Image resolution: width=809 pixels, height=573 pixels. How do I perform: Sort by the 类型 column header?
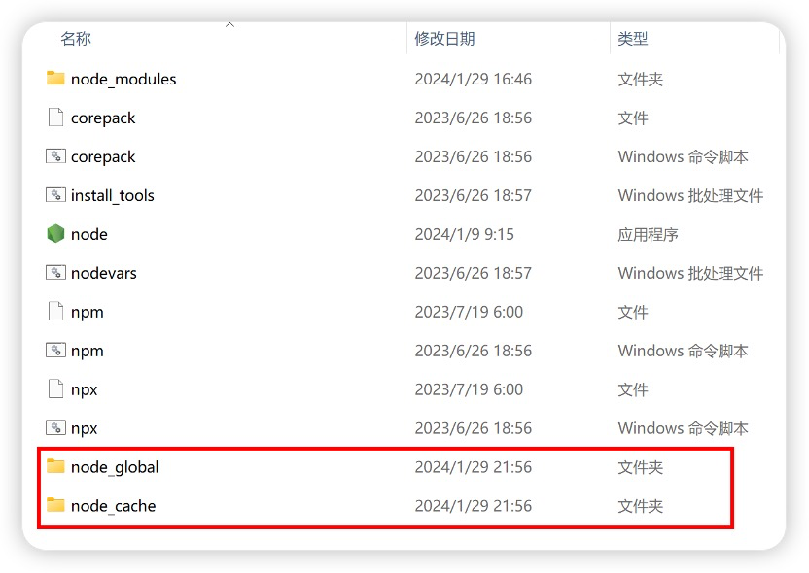pos(633,39)
